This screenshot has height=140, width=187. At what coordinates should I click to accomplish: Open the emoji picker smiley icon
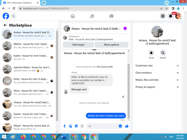[x=120, y=126]
